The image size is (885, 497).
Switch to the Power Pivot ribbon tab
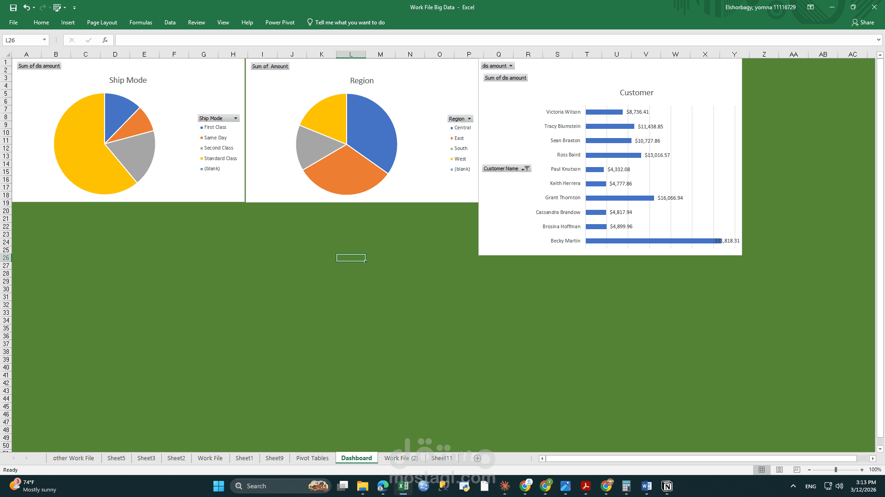pyautogui.click(x=280, y=22)
